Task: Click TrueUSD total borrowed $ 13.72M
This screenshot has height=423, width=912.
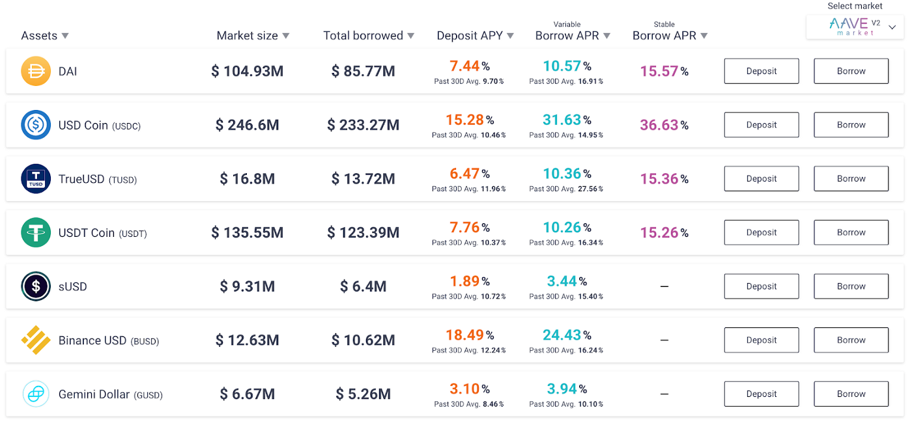Action: click(x=363, y=179)
